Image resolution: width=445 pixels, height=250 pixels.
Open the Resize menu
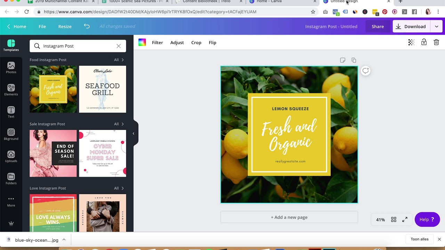[x=65, y=26]
